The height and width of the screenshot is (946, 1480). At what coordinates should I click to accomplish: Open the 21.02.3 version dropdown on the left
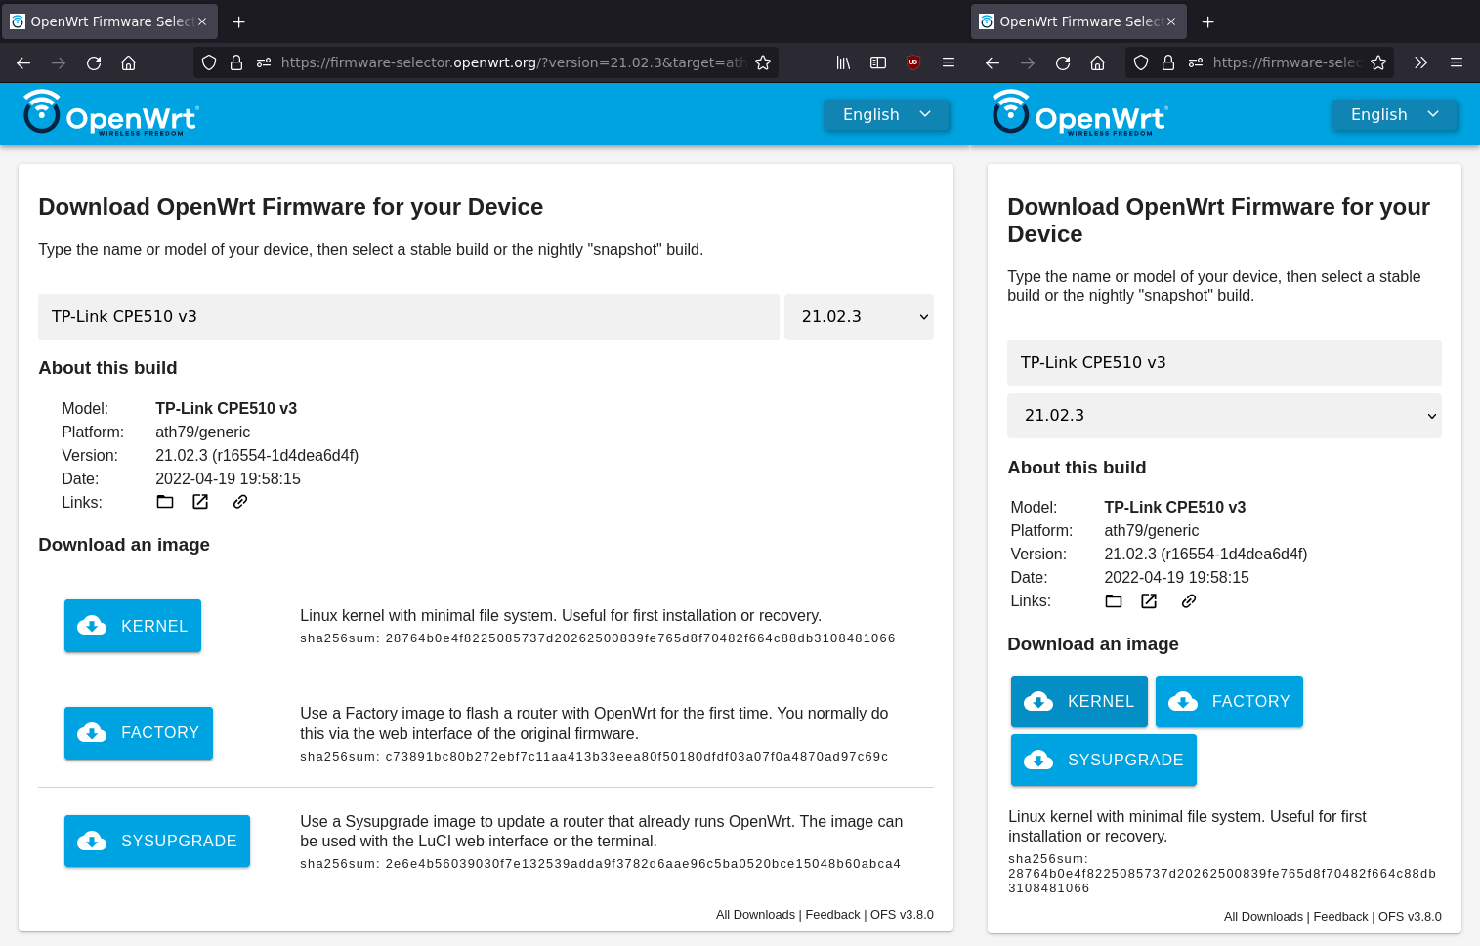[858, 316]
